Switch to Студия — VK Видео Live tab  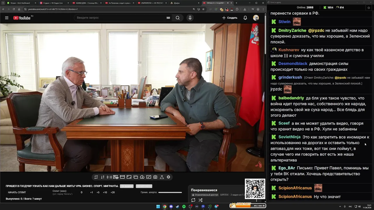point(54,3)
